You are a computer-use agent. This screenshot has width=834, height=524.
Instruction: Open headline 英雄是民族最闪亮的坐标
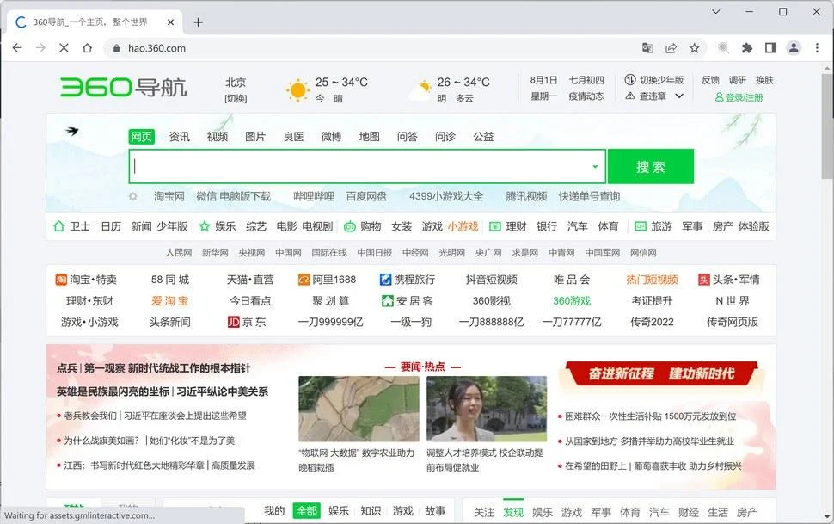(x=113, y=391)
